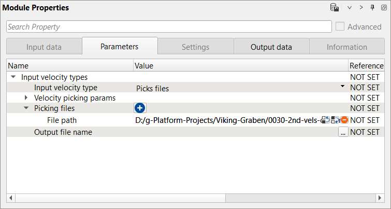The width and height of the screenshot is (391, 209).
Task: Collapse the Input velocity types group
Action: click(x=13, y=77)
